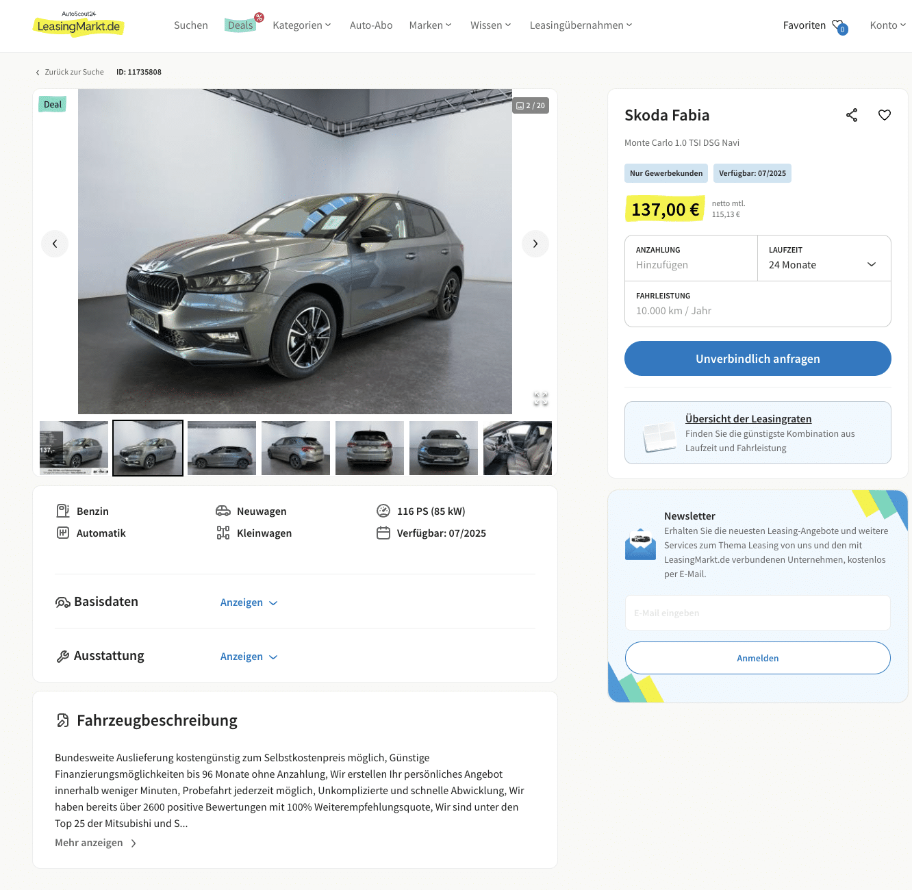Click the Verfügbar: 07/2025 tag
Screen dimensions: 912x890
tap(752, 173)
